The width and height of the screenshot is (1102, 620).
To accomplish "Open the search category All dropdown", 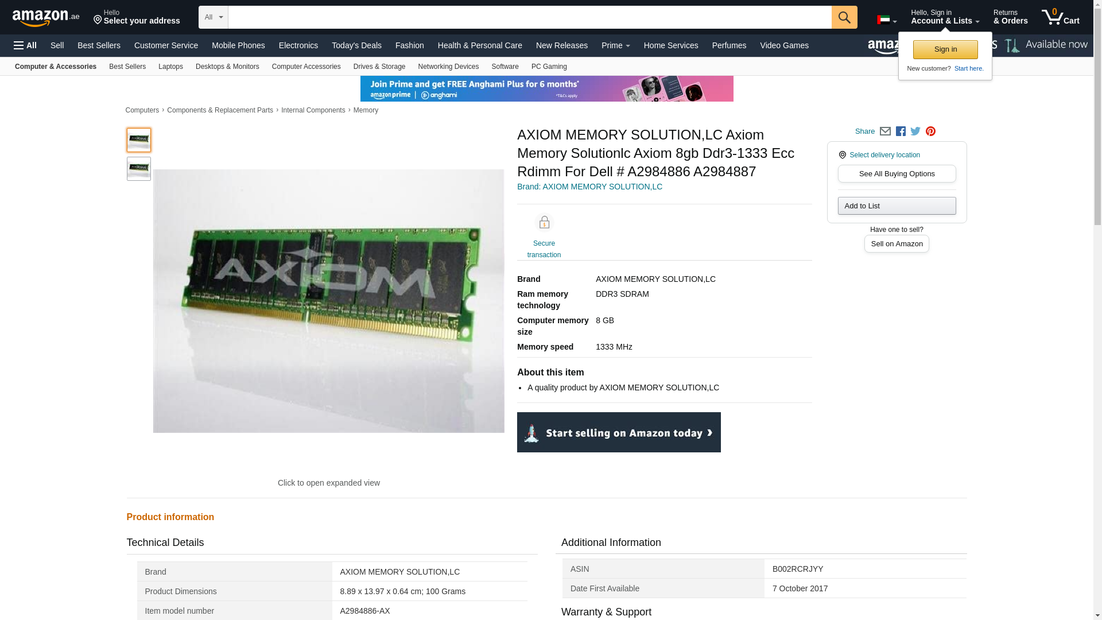I will pyautogui.click(x=213, y=17).
